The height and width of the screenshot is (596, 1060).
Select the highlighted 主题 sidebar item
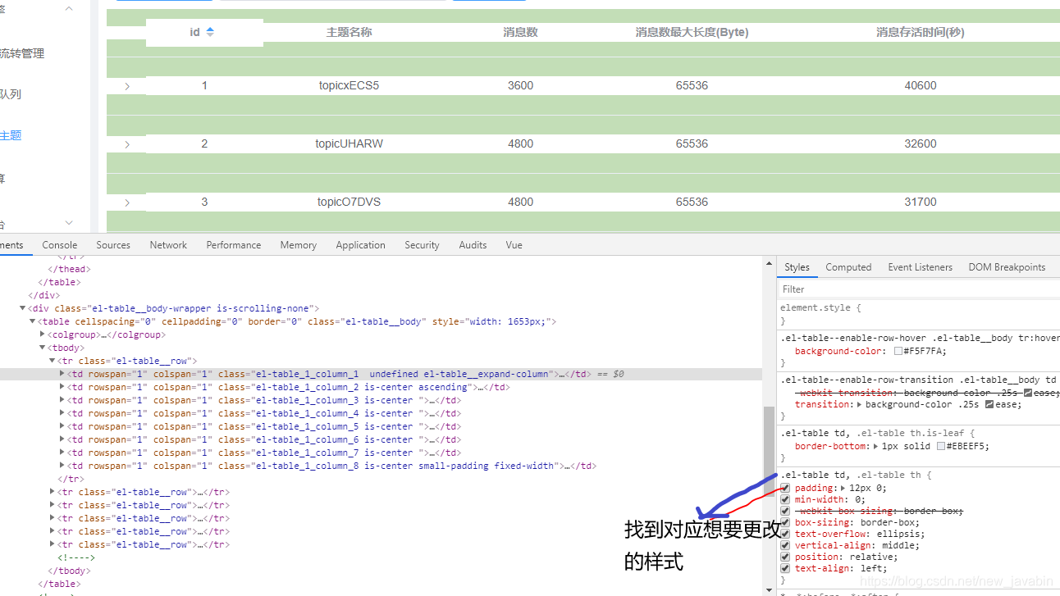(11, 136)
